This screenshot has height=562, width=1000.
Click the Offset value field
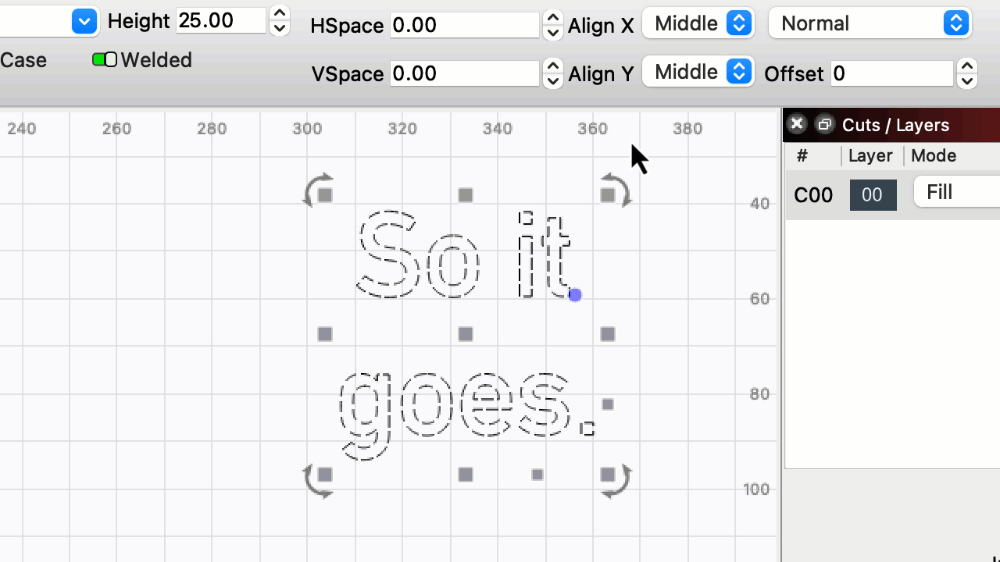tap(891, 73)
